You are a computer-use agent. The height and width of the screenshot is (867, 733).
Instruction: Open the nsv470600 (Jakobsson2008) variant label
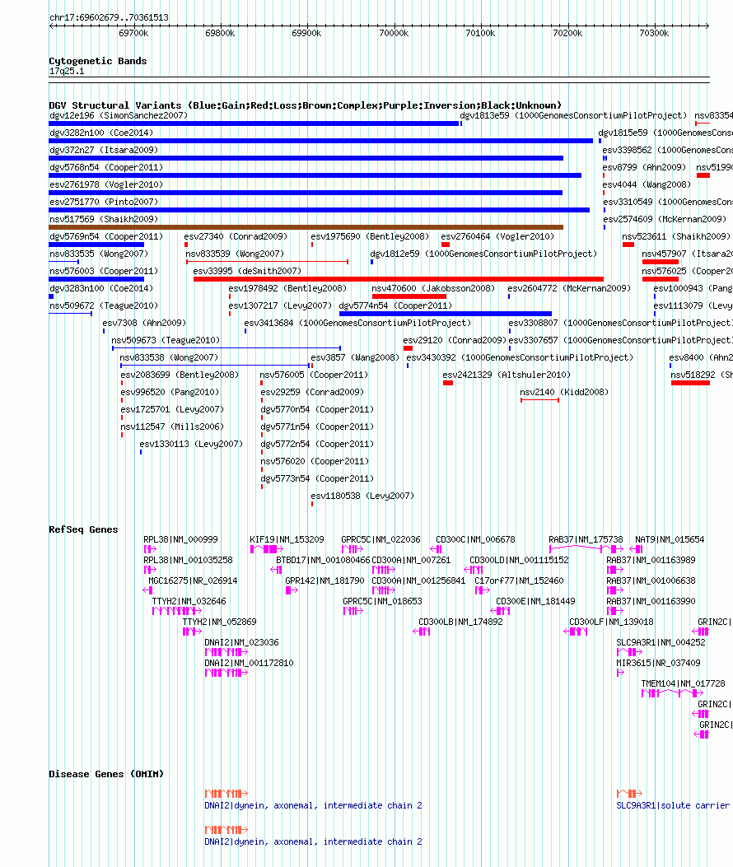pos(432,288)
